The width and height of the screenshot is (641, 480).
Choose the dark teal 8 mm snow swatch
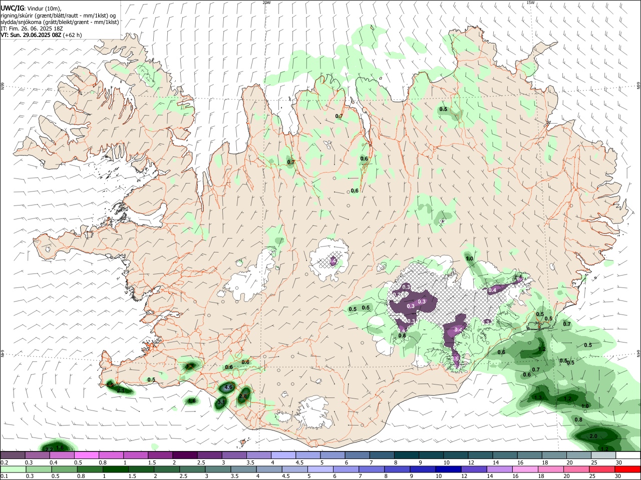click(x=407, y=455)
